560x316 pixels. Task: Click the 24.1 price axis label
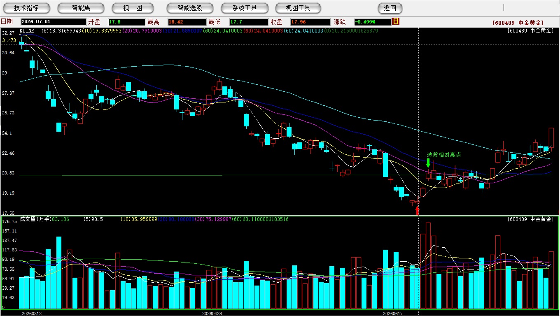pyautogui.click(x=7, y=133)
